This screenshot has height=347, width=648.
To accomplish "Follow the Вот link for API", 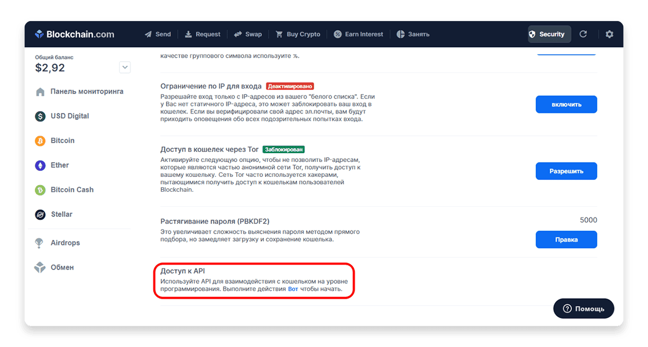I will [x=293, y=289].
